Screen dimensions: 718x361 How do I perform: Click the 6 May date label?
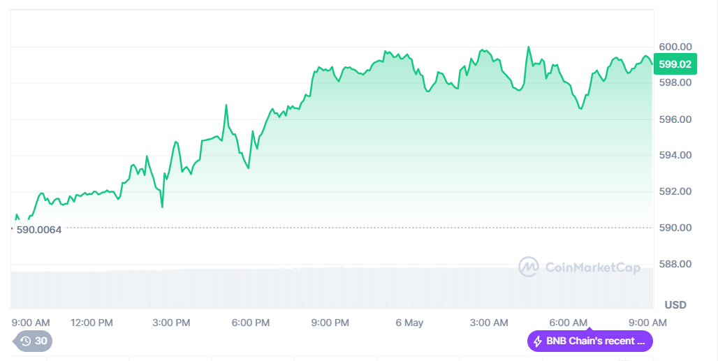[409, 323]
